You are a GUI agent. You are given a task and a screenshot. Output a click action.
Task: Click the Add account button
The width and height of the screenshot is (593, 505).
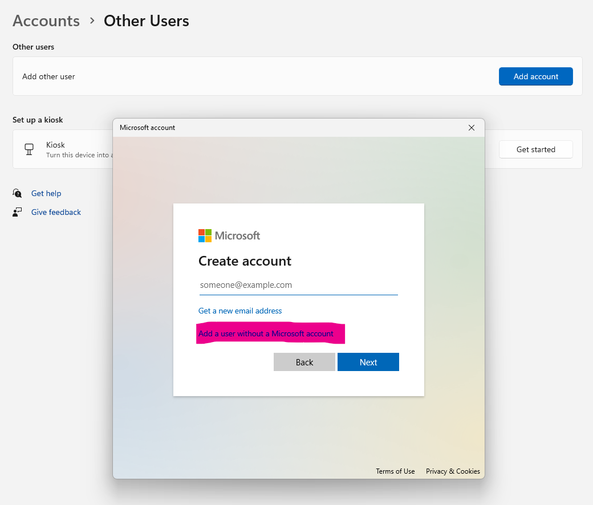tap(535, 76)
